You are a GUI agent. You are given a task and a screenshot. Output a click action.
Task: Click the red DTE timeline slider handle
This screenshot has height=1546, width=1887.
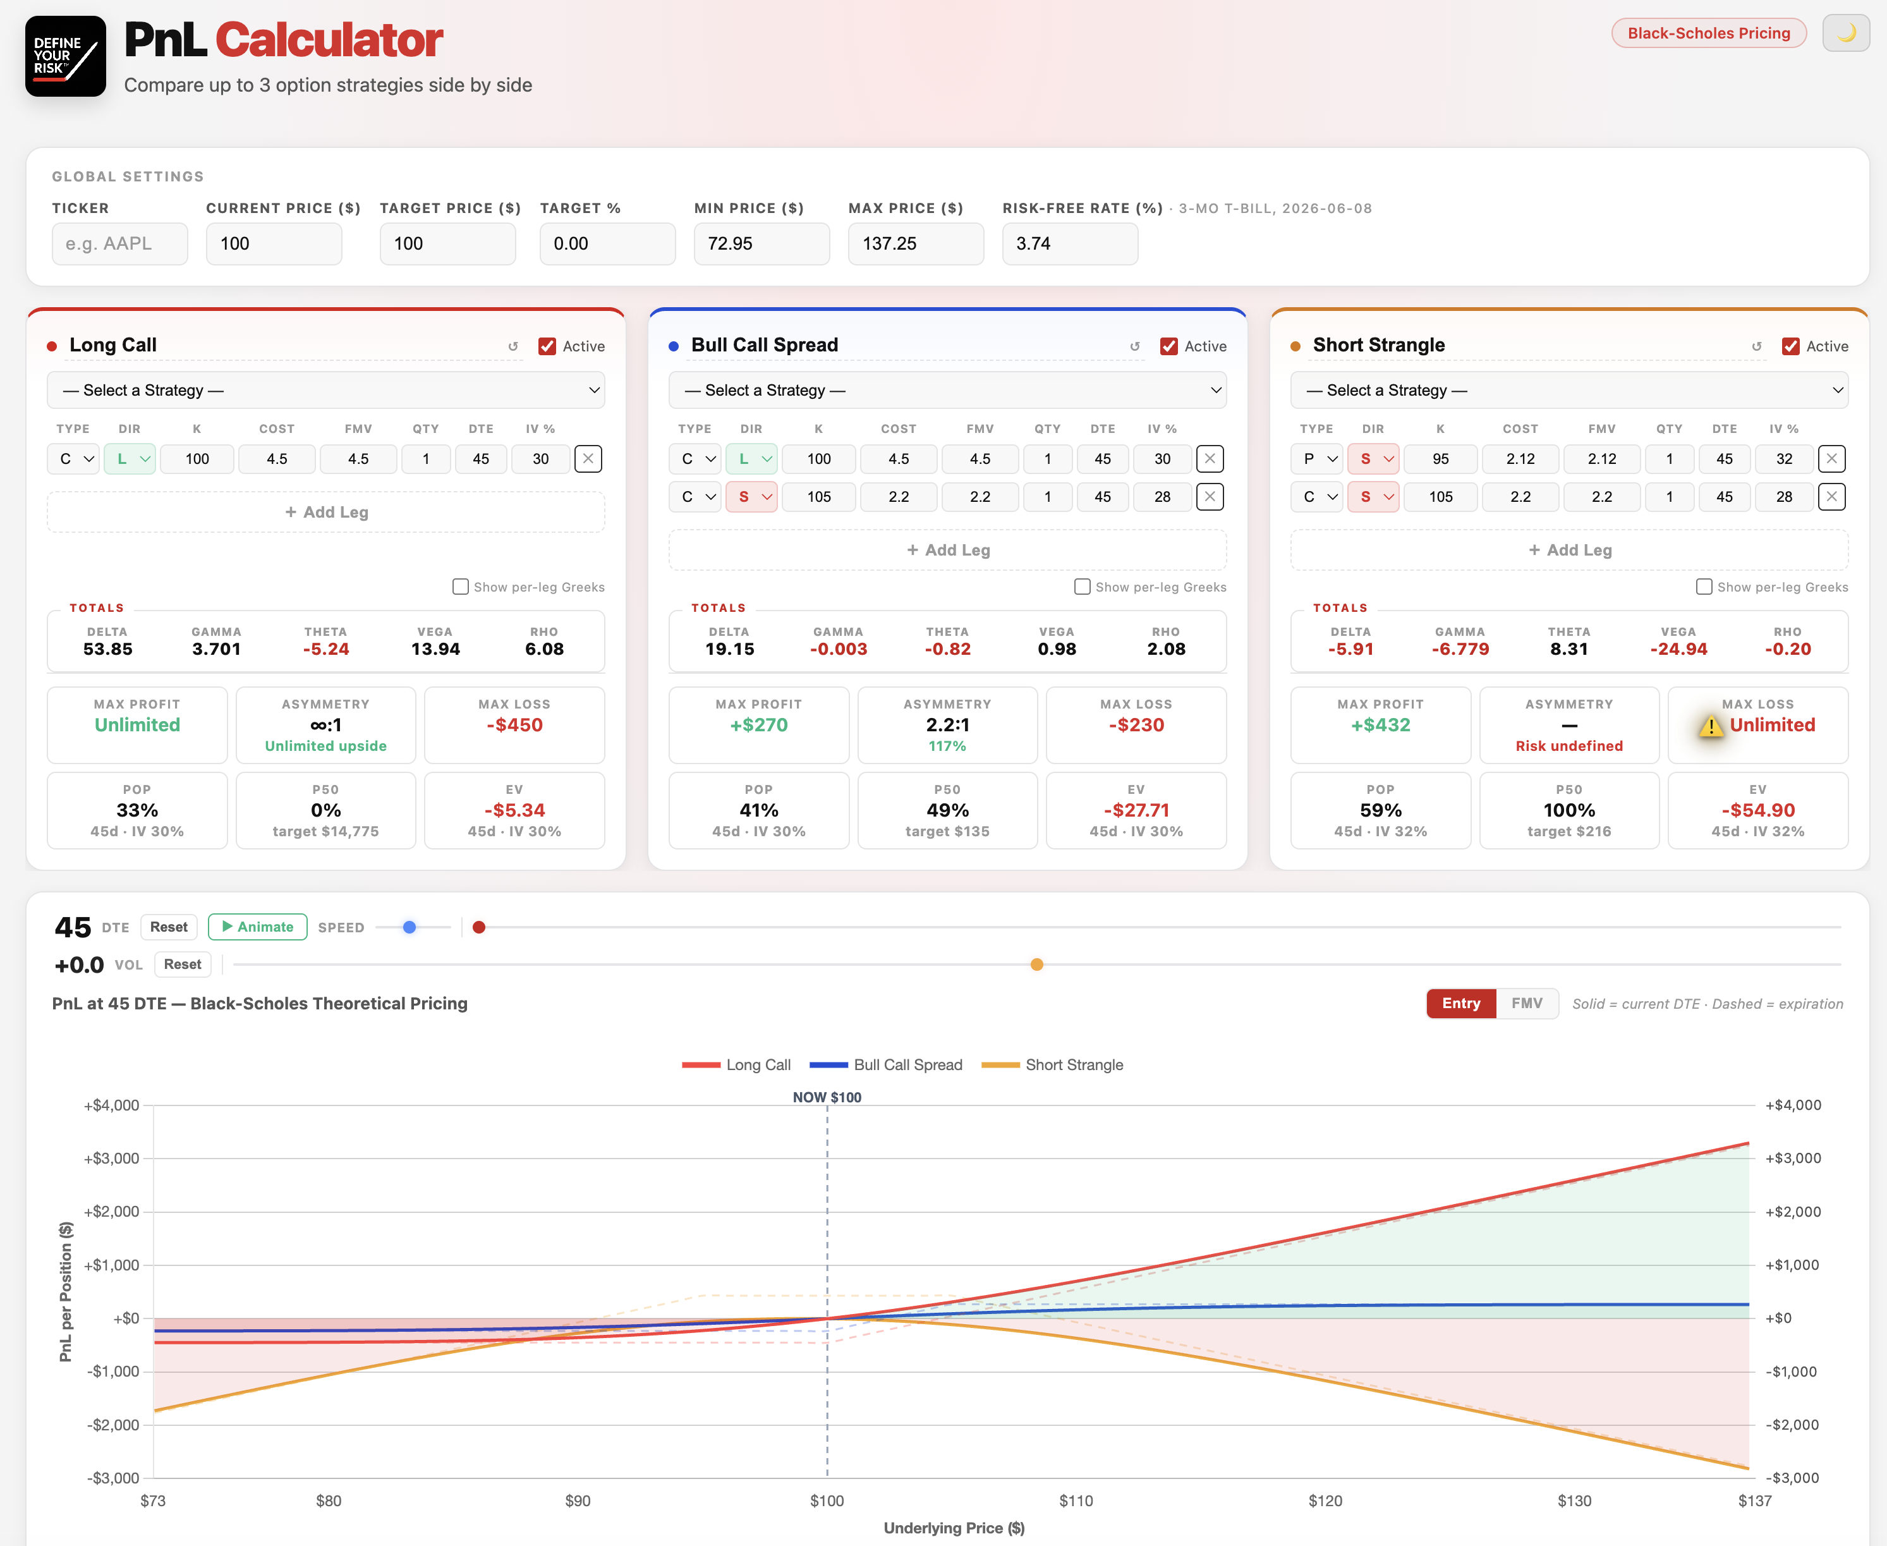point(479,927)
